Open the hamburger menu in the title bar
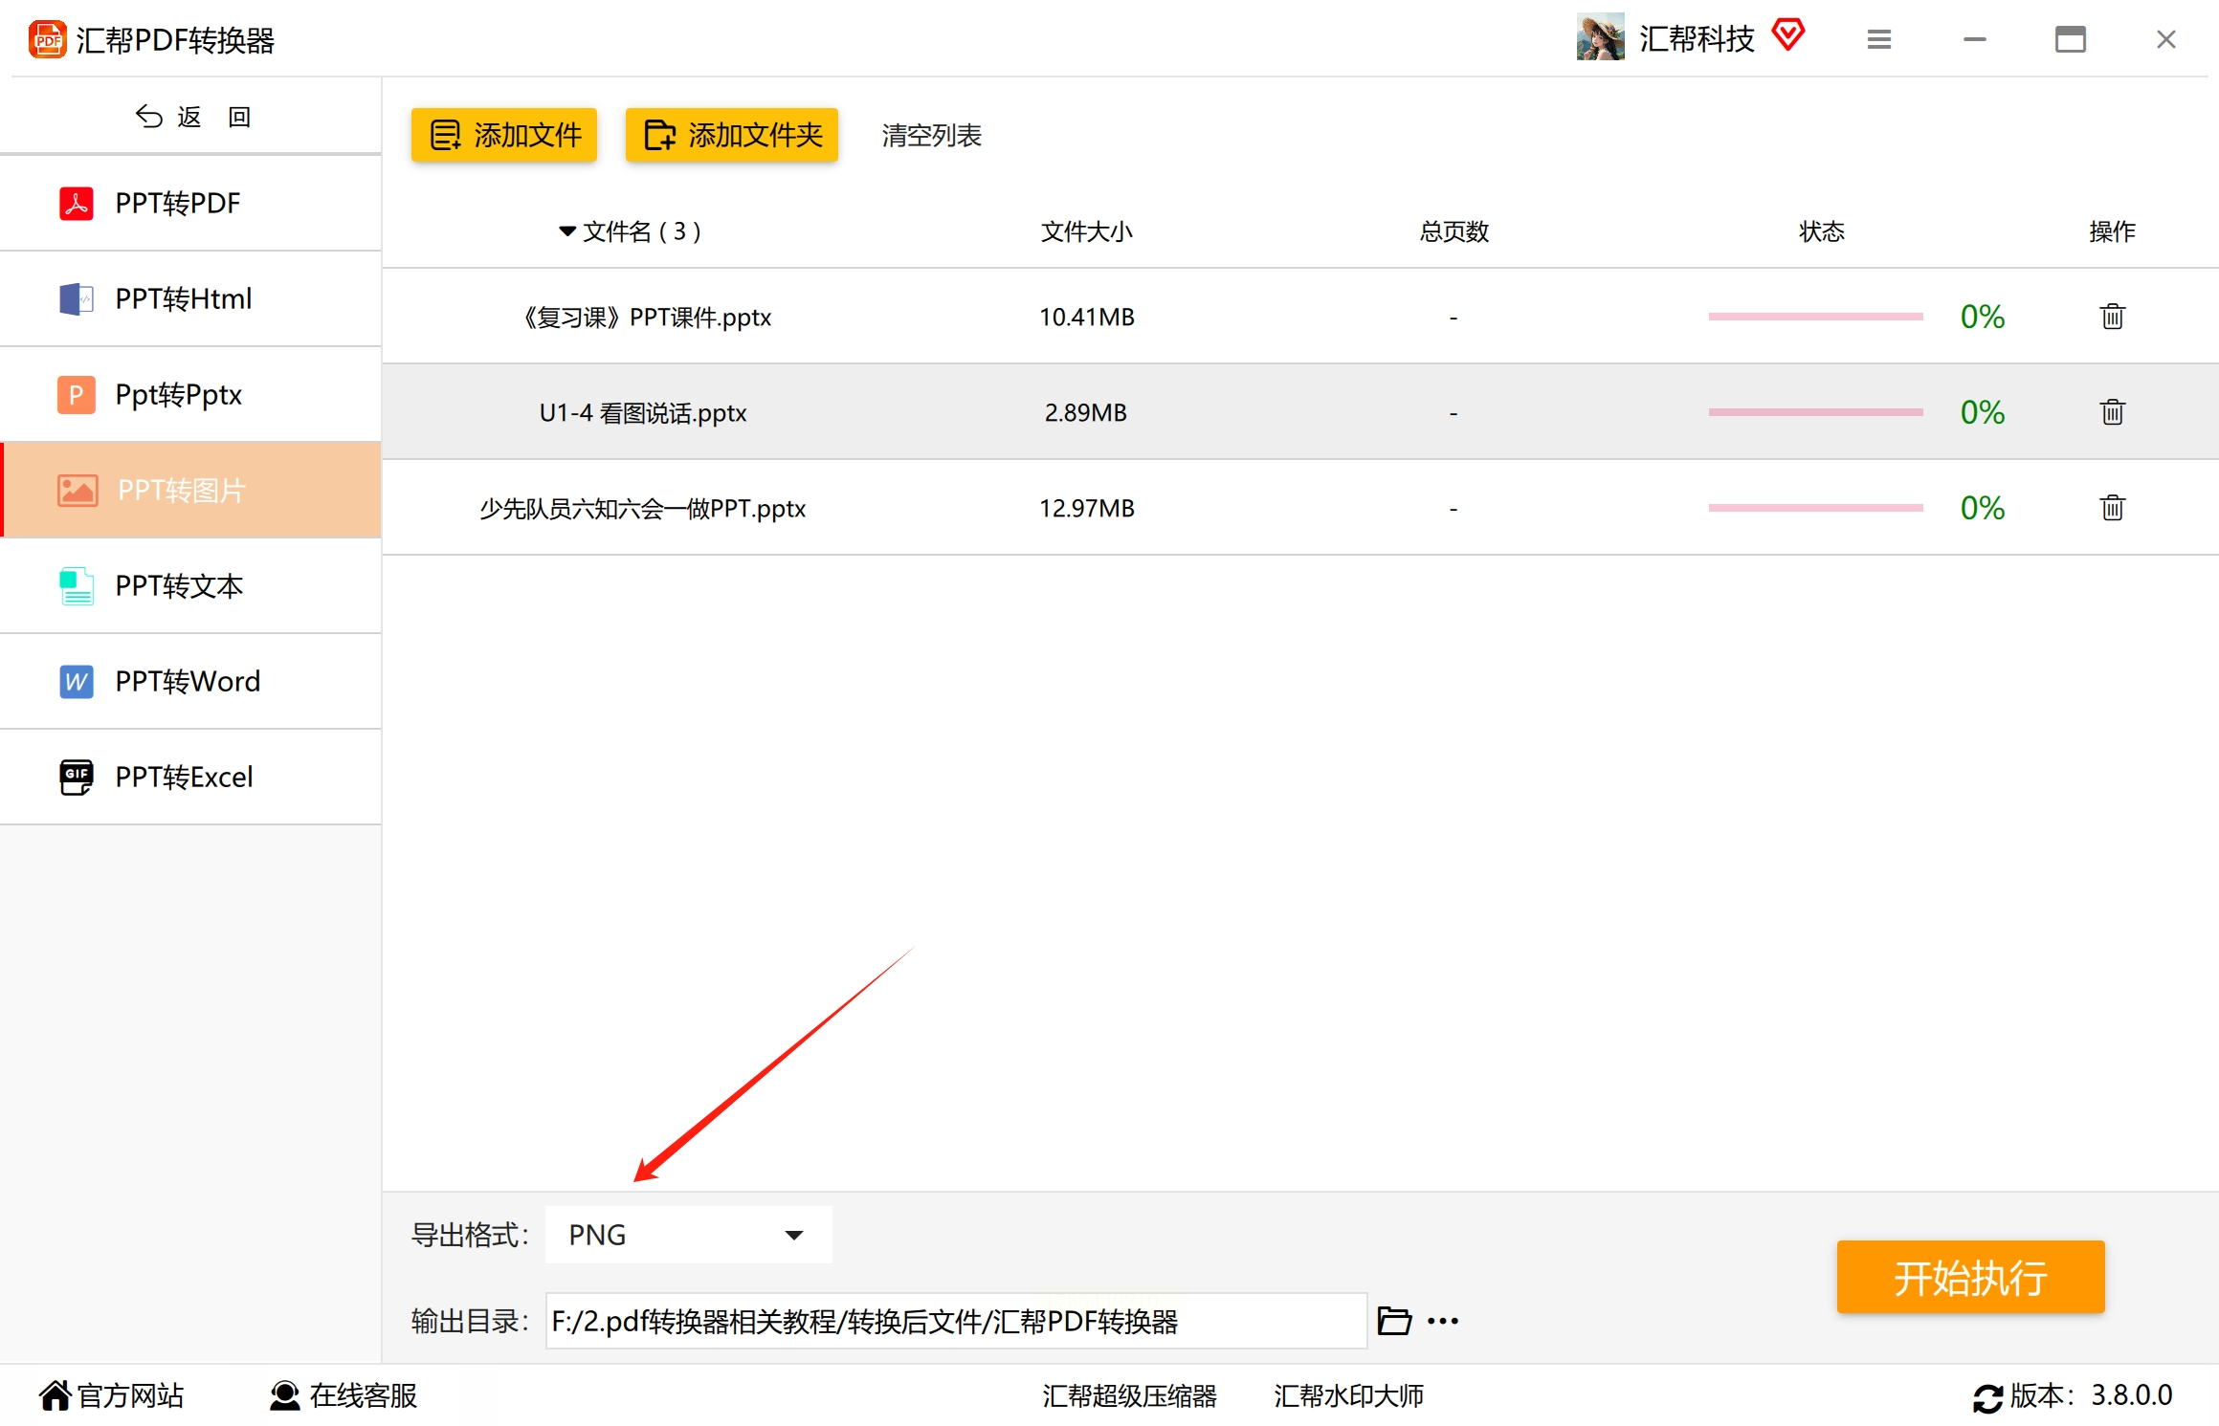 [x=1878, y=39]
